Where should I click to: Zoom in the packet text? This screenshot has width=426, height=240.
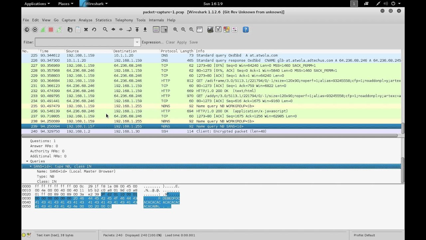coord(175,30)
